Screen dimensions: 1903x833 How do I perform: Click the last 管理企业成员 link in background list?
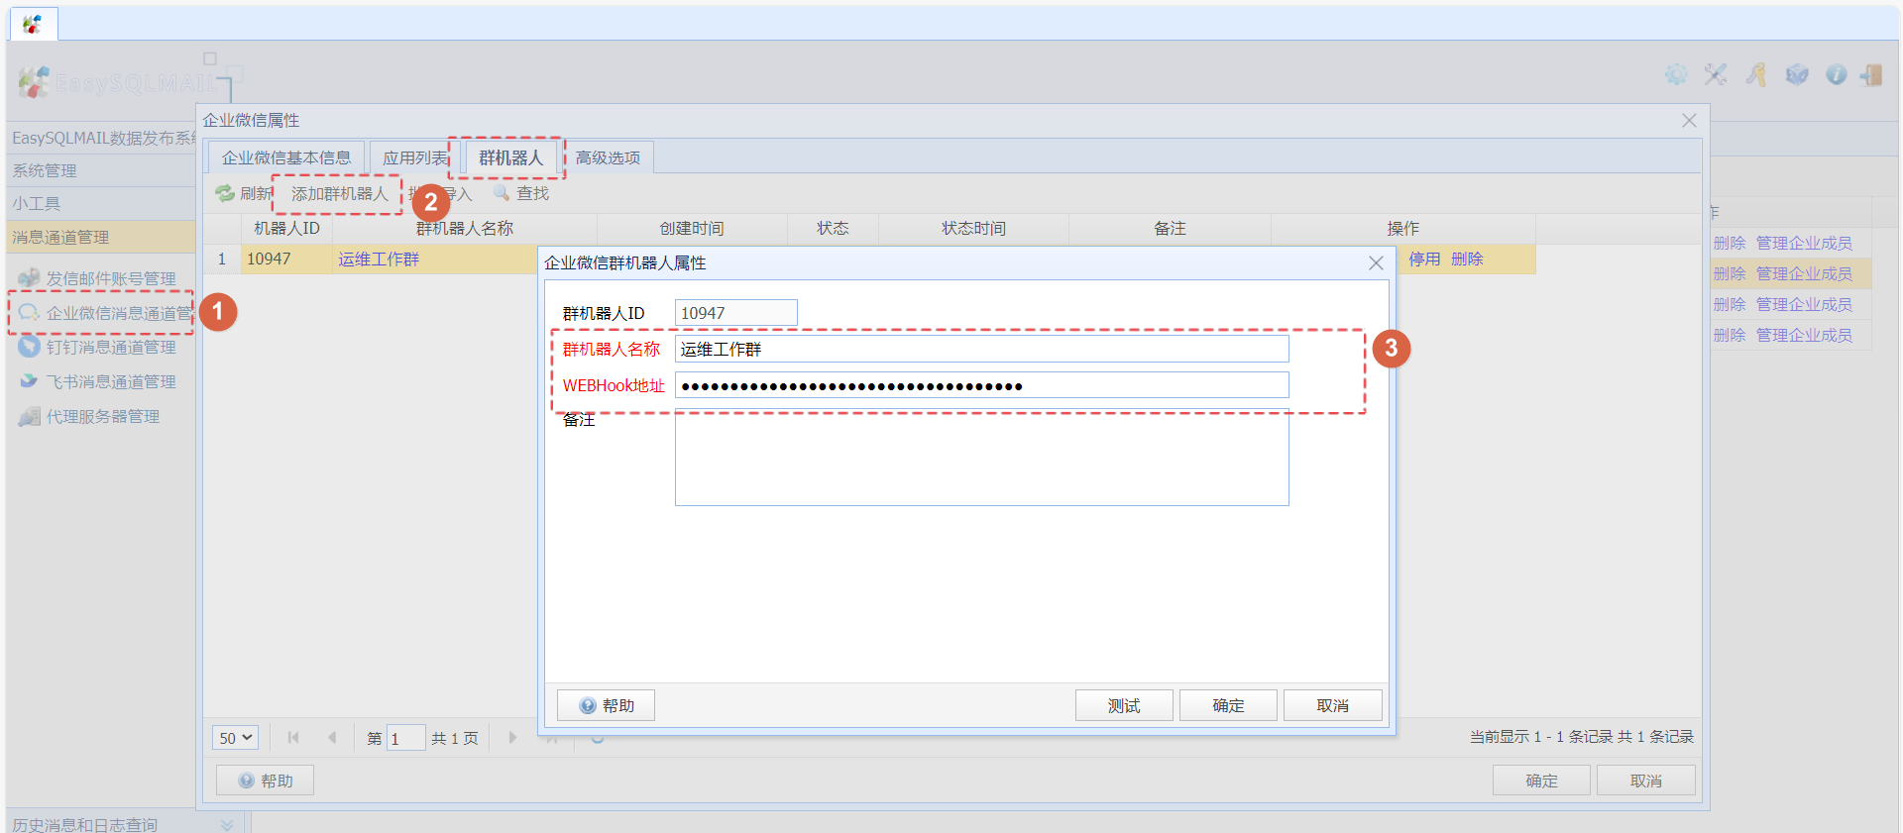tap(1804, 335)
